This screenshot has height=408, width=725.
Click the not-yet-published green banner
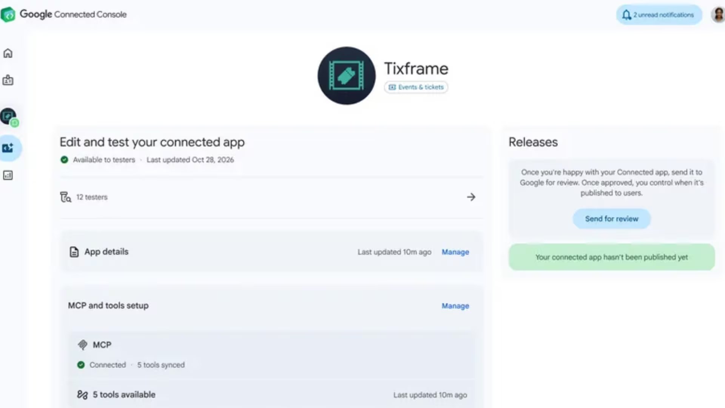pyautogui.click(x=611, y=257)
